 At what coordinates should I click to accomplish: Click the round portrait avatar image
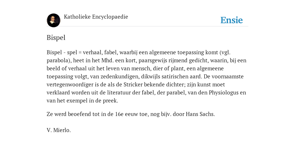tap(53, 20)
